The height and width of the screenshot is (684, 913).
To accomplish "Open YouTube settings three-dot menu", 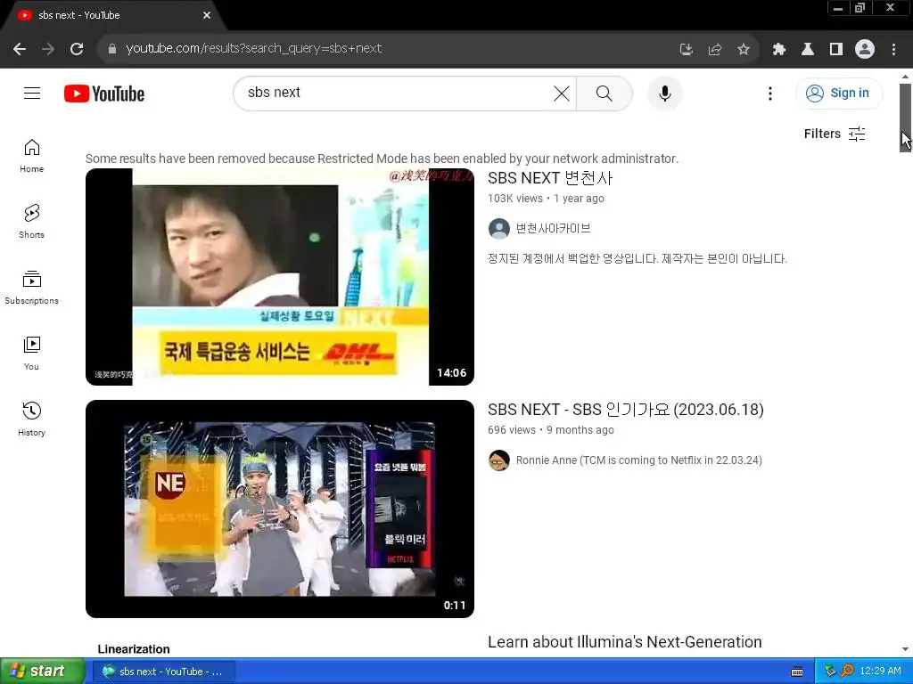I will (769, 93).
